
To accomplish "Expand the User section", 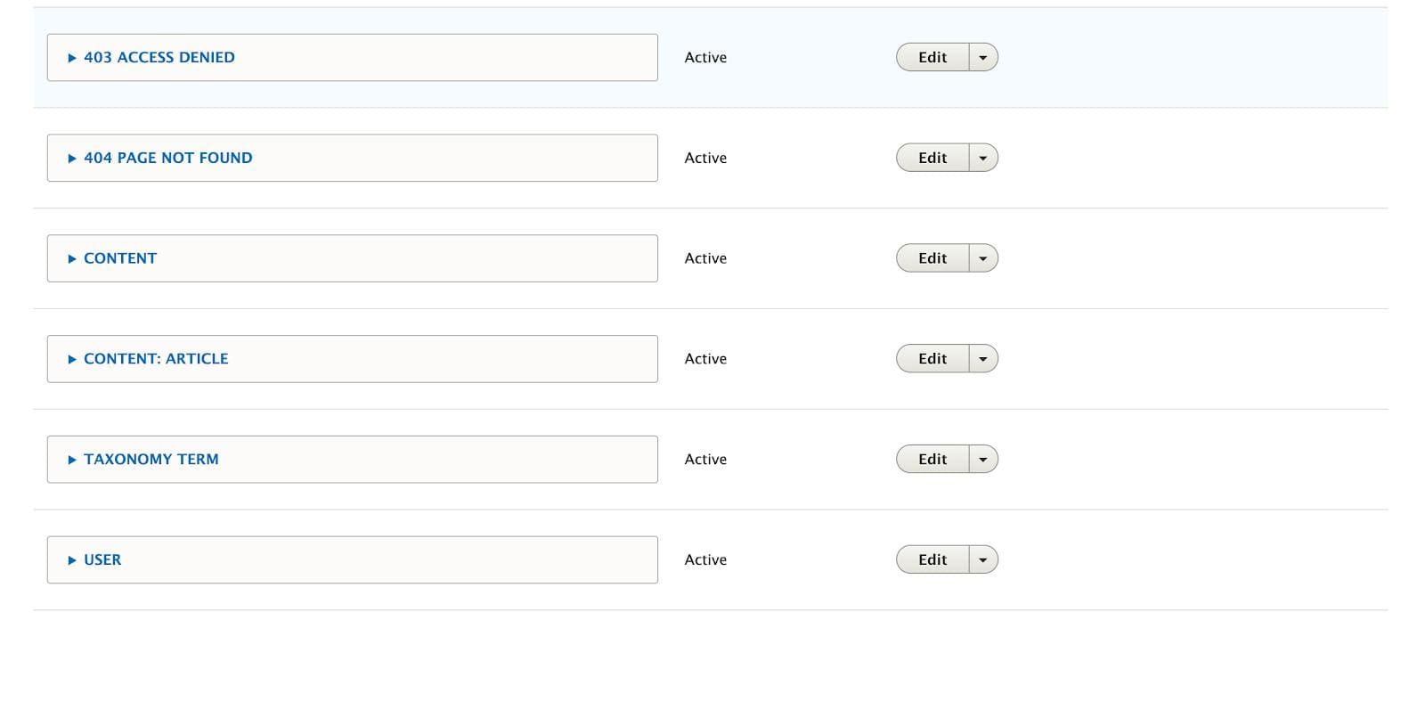I will click(x=102, y=560).
